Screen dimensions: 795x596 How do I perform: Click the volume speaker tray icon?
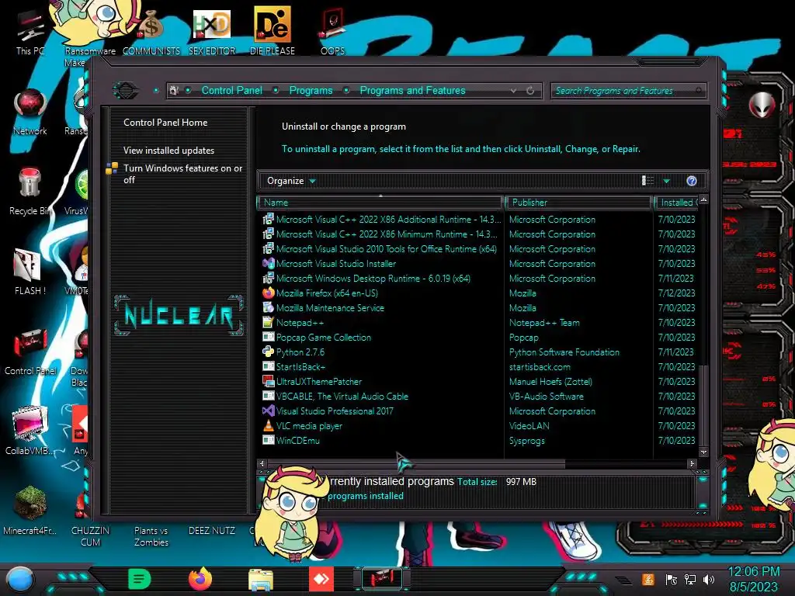(708, 579)
